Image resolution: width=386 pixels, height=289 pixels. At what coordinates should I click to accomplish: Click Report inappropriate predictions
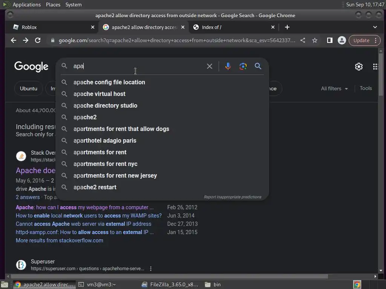[x=232, y=197]
